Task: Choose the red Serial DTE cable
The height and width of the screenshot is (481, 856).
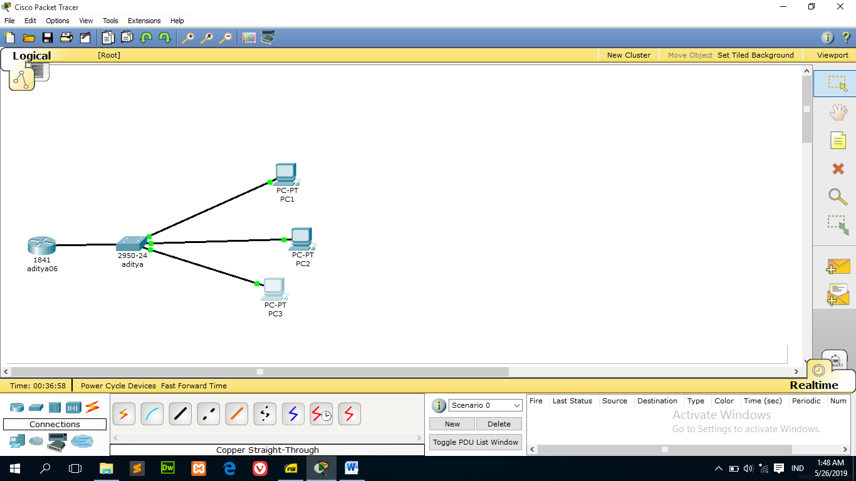Action: [349, 414]
